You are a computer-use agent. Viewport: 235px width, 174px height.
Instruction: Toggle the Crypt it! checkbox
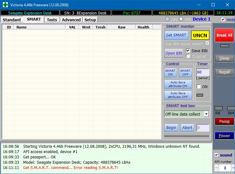coord(188,56)
